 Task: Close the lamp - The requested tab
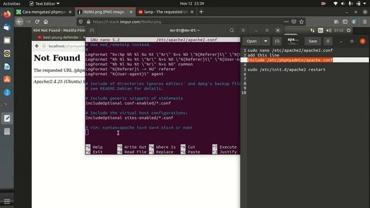tap(192, 12)
